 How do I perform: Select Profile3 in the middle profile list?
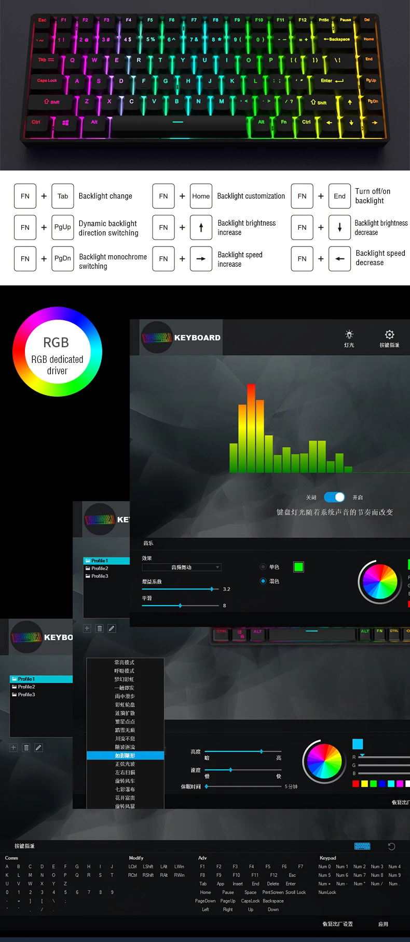(x=100, y=576)
